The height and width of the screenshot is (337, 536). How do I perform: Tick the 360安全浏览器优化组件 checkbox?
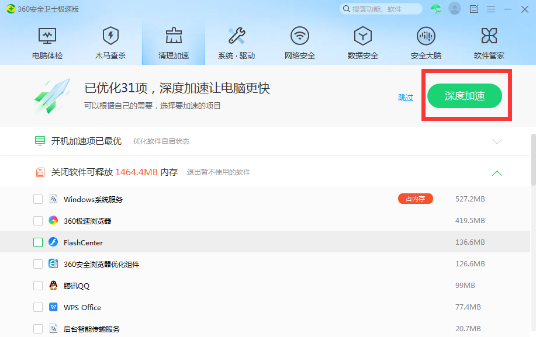38,264
